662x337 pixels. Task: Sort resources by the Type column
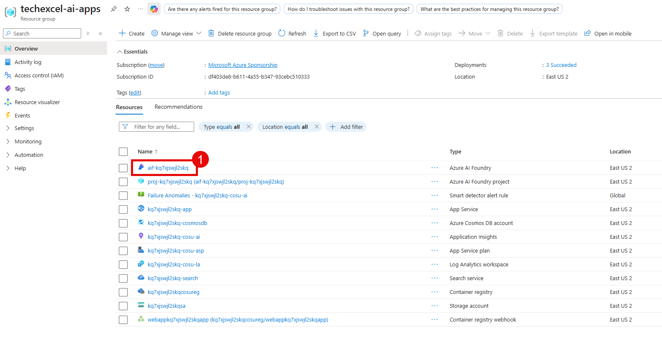(455, 151)
